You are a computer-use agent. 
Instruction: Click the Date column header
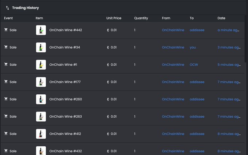tap(221, 18)
